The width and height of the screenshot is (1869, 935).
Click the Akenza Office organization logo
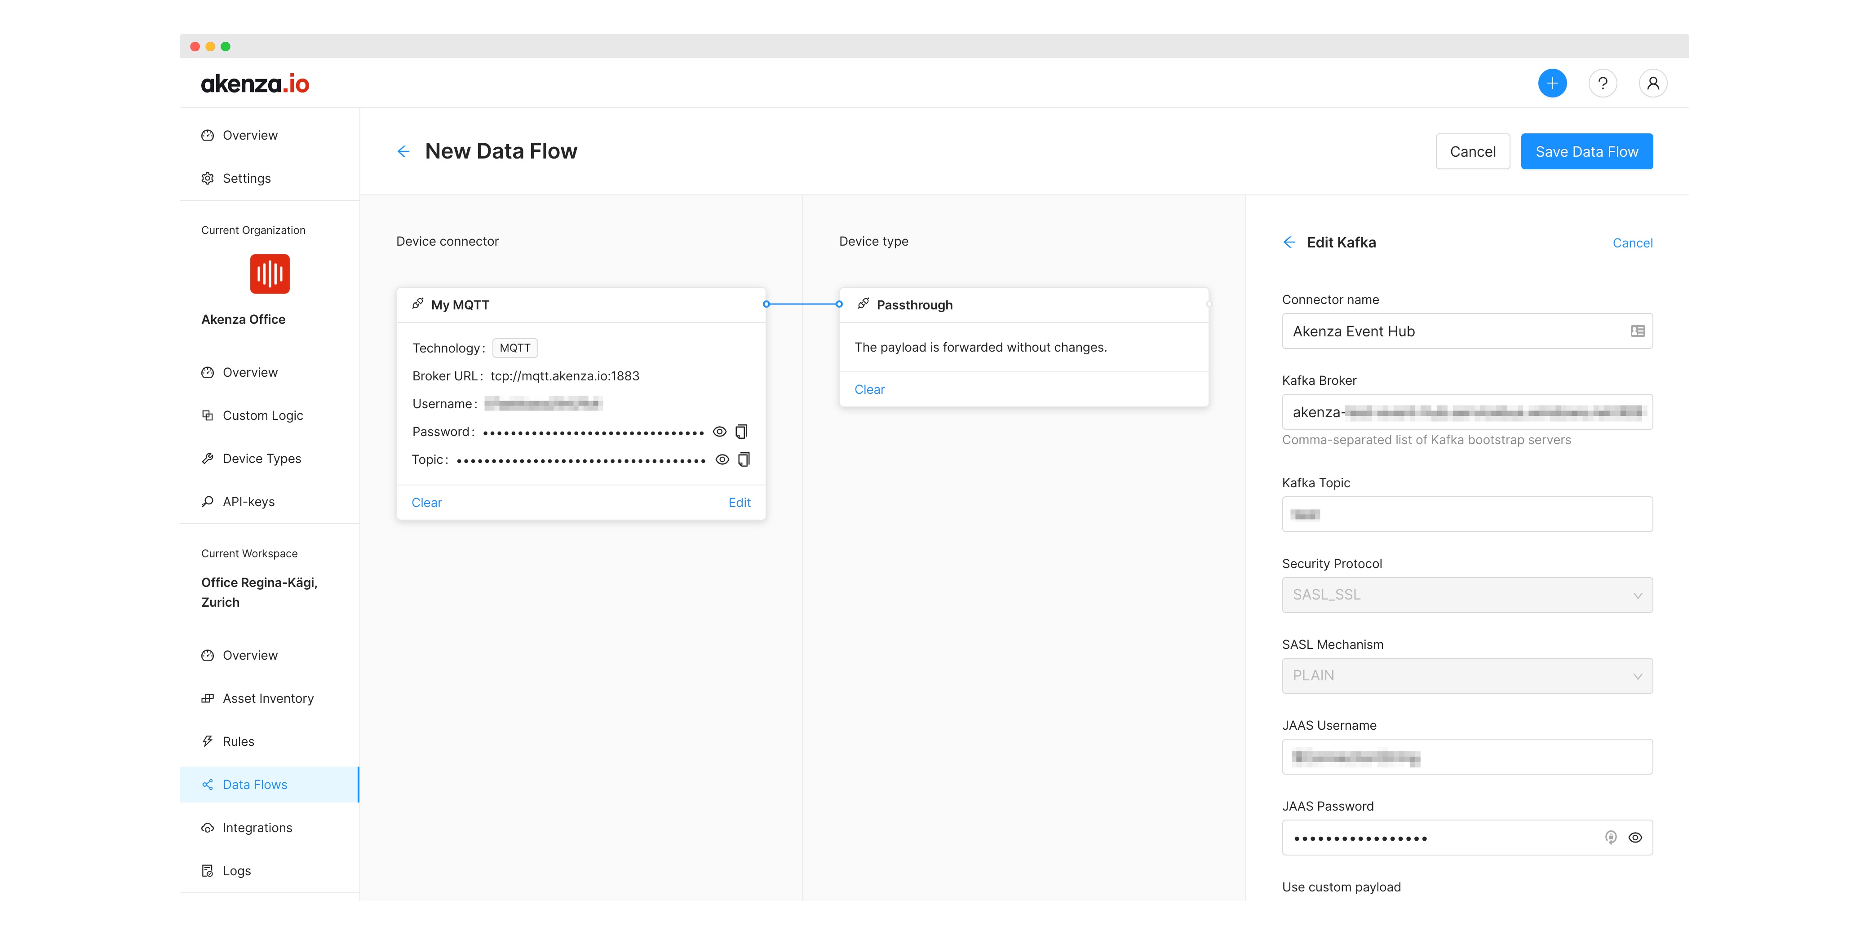pyautogui.click(x=270, y=273)
